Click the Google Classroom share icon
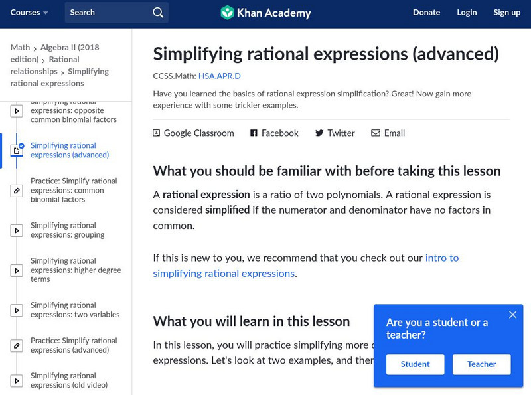Viewport: 531px width, 395px height. 156,133
